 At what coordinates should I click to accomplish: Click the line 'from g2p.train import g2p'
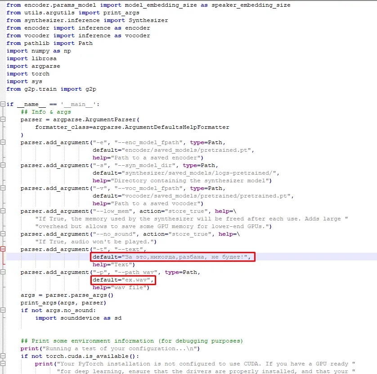pos(51,89)
